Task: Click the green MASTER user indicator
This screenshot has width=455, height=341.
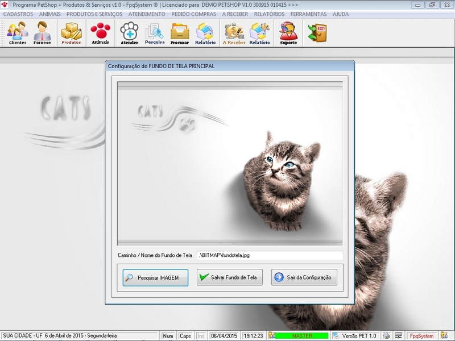Action: [302, 336]
